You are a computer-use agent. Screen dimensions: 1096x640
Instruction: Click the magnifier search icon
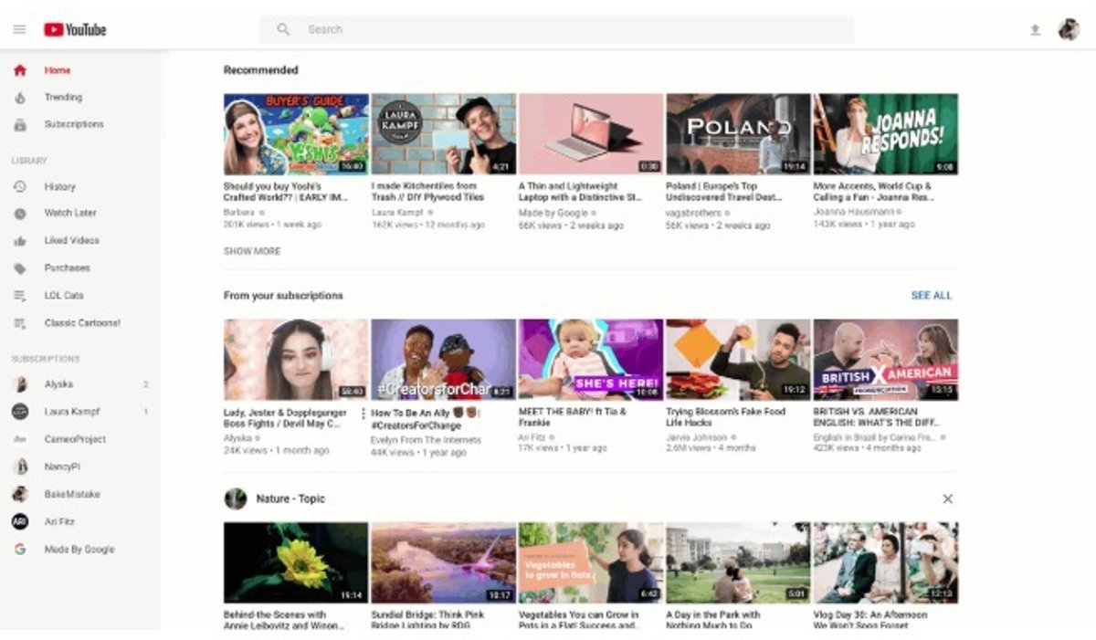point(283,30)
